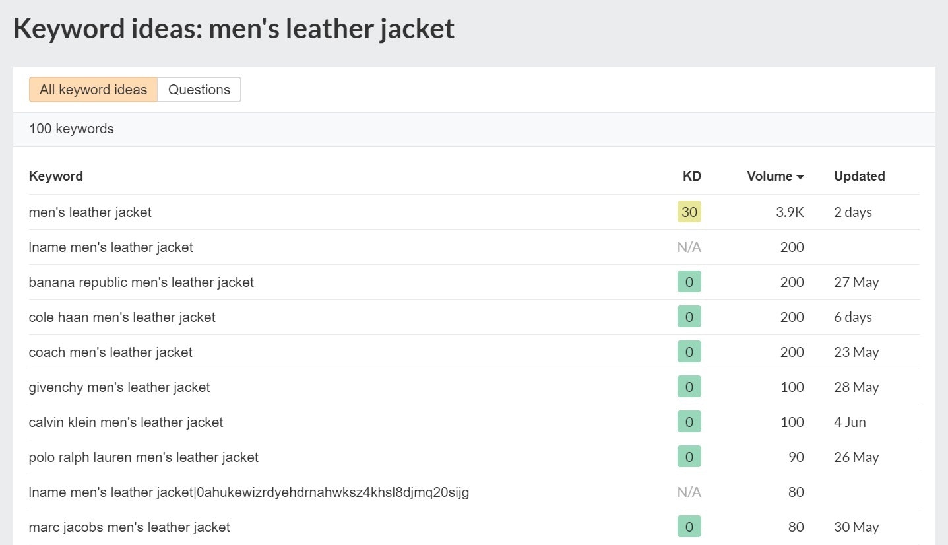948x545 pixels.
Task: Switch to the Questions tab
Action: point(199,90)
